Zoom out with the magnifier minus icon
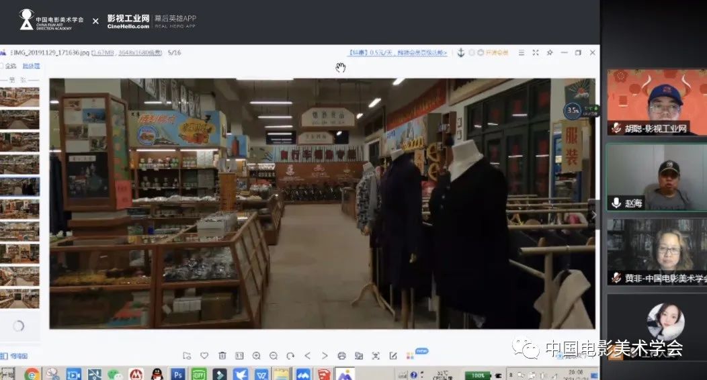 tap(274, 356)
